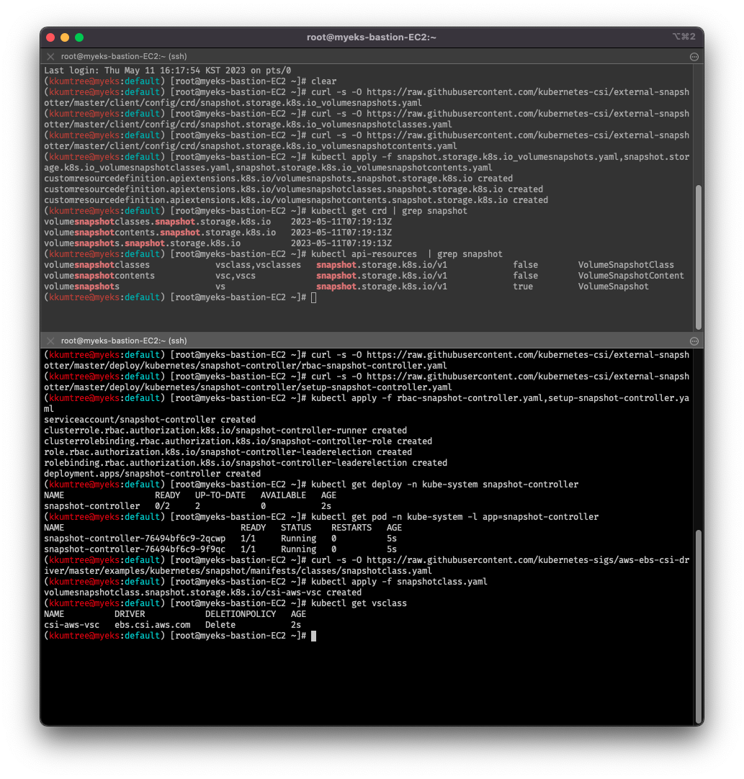Click the '0/2' ready value
Viewport: 744px width, 779px height.
point(162,506)
